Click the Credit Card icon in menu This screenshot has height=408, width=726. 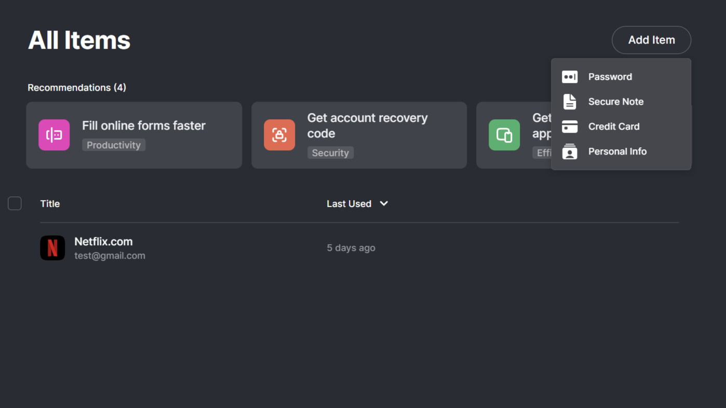coord(570,126)
